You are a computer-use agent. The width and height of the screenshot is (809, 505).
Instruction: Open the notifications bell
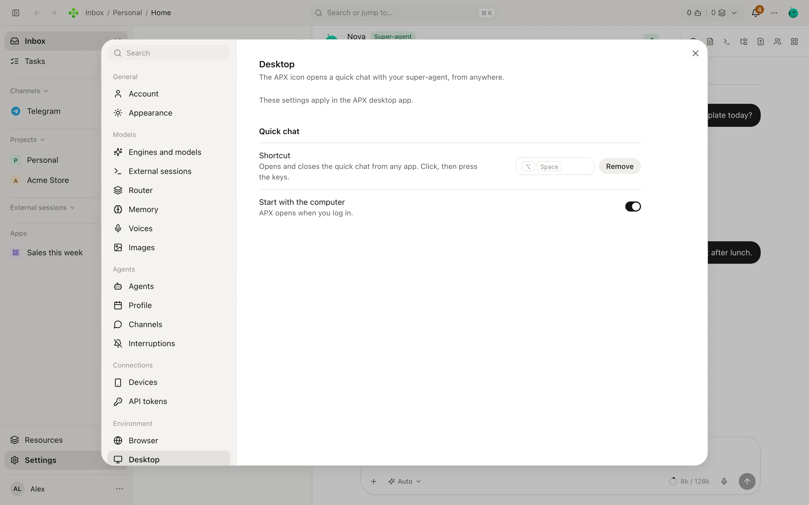click(x=756, y=13)
